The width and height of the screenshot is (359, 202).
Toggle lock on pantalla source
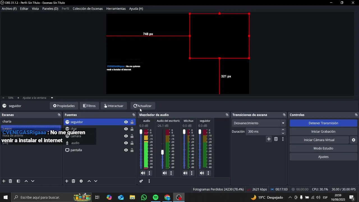pyautogui.click(x=132, y=150)
